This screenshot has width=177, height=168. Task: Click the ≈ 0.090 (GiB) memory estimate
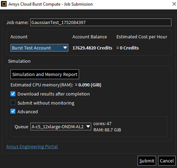[88, 85]
